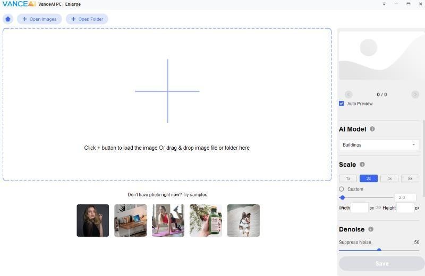Load the dog sample thumbnail
The height and width of the screenshot is (276, 425).
pos(243,220)
